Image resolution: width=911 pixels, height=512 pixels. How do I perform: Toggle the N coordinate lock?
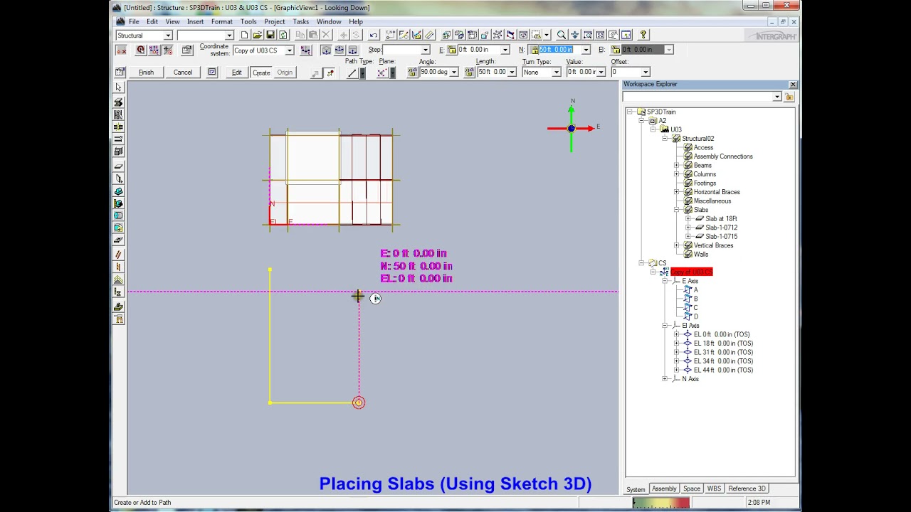coord(533,50)
